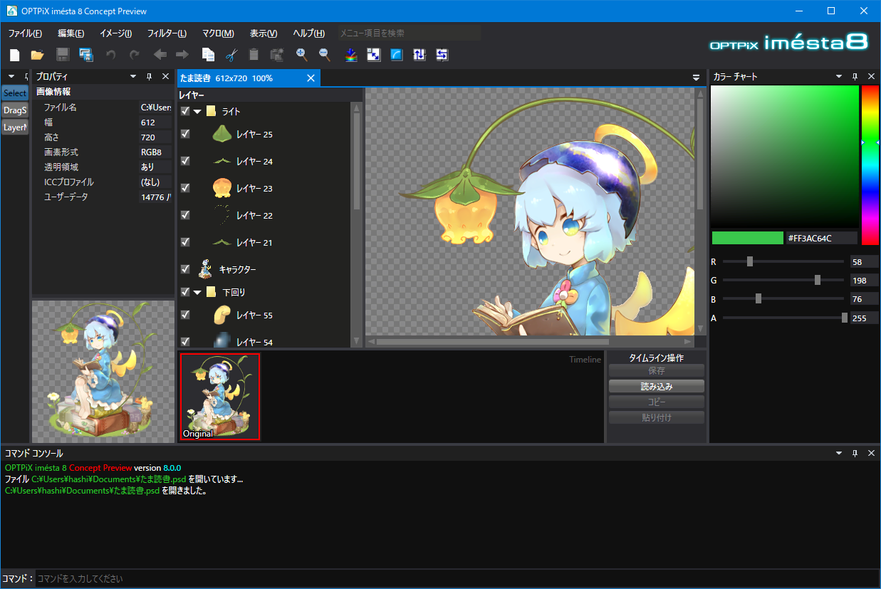
Task: Click the menu search field
Action: (x=410, y=33)
